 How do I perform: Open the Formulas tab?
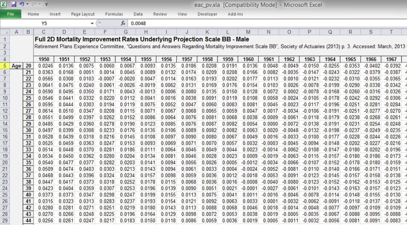[x=114, y=14]
